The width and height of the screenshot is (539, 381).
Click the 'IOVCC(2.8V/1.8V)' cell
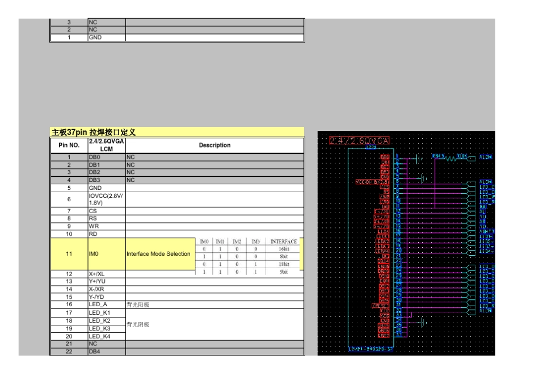pyautogui.click(x=107, y=199)
